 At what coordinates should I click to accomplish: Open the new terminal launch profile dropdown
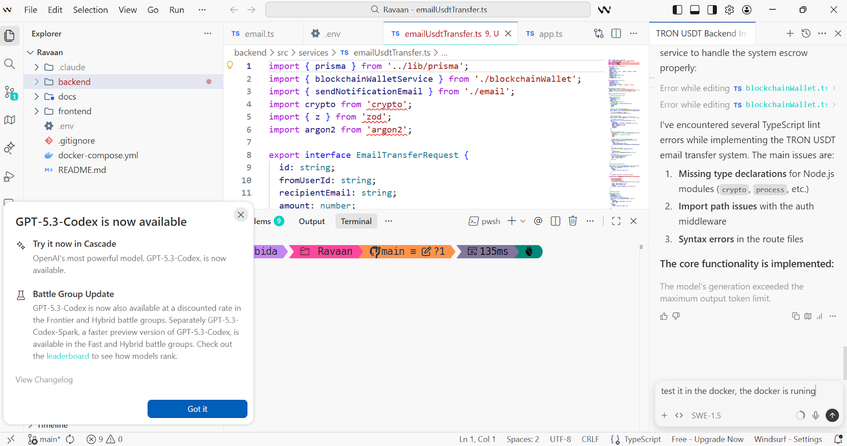pyautogui.click(x=523, y=221)
